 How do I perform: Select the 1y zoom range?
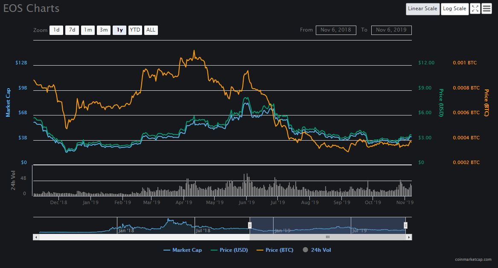click(x=119, y=30)
